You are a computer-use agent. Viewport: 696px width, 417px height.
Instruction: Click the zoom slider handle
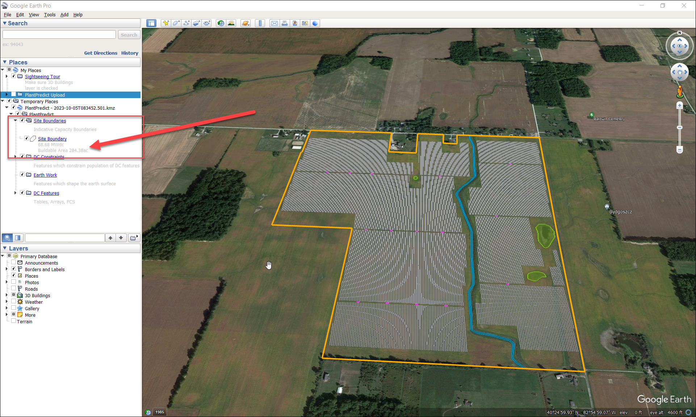click(680, 127)
